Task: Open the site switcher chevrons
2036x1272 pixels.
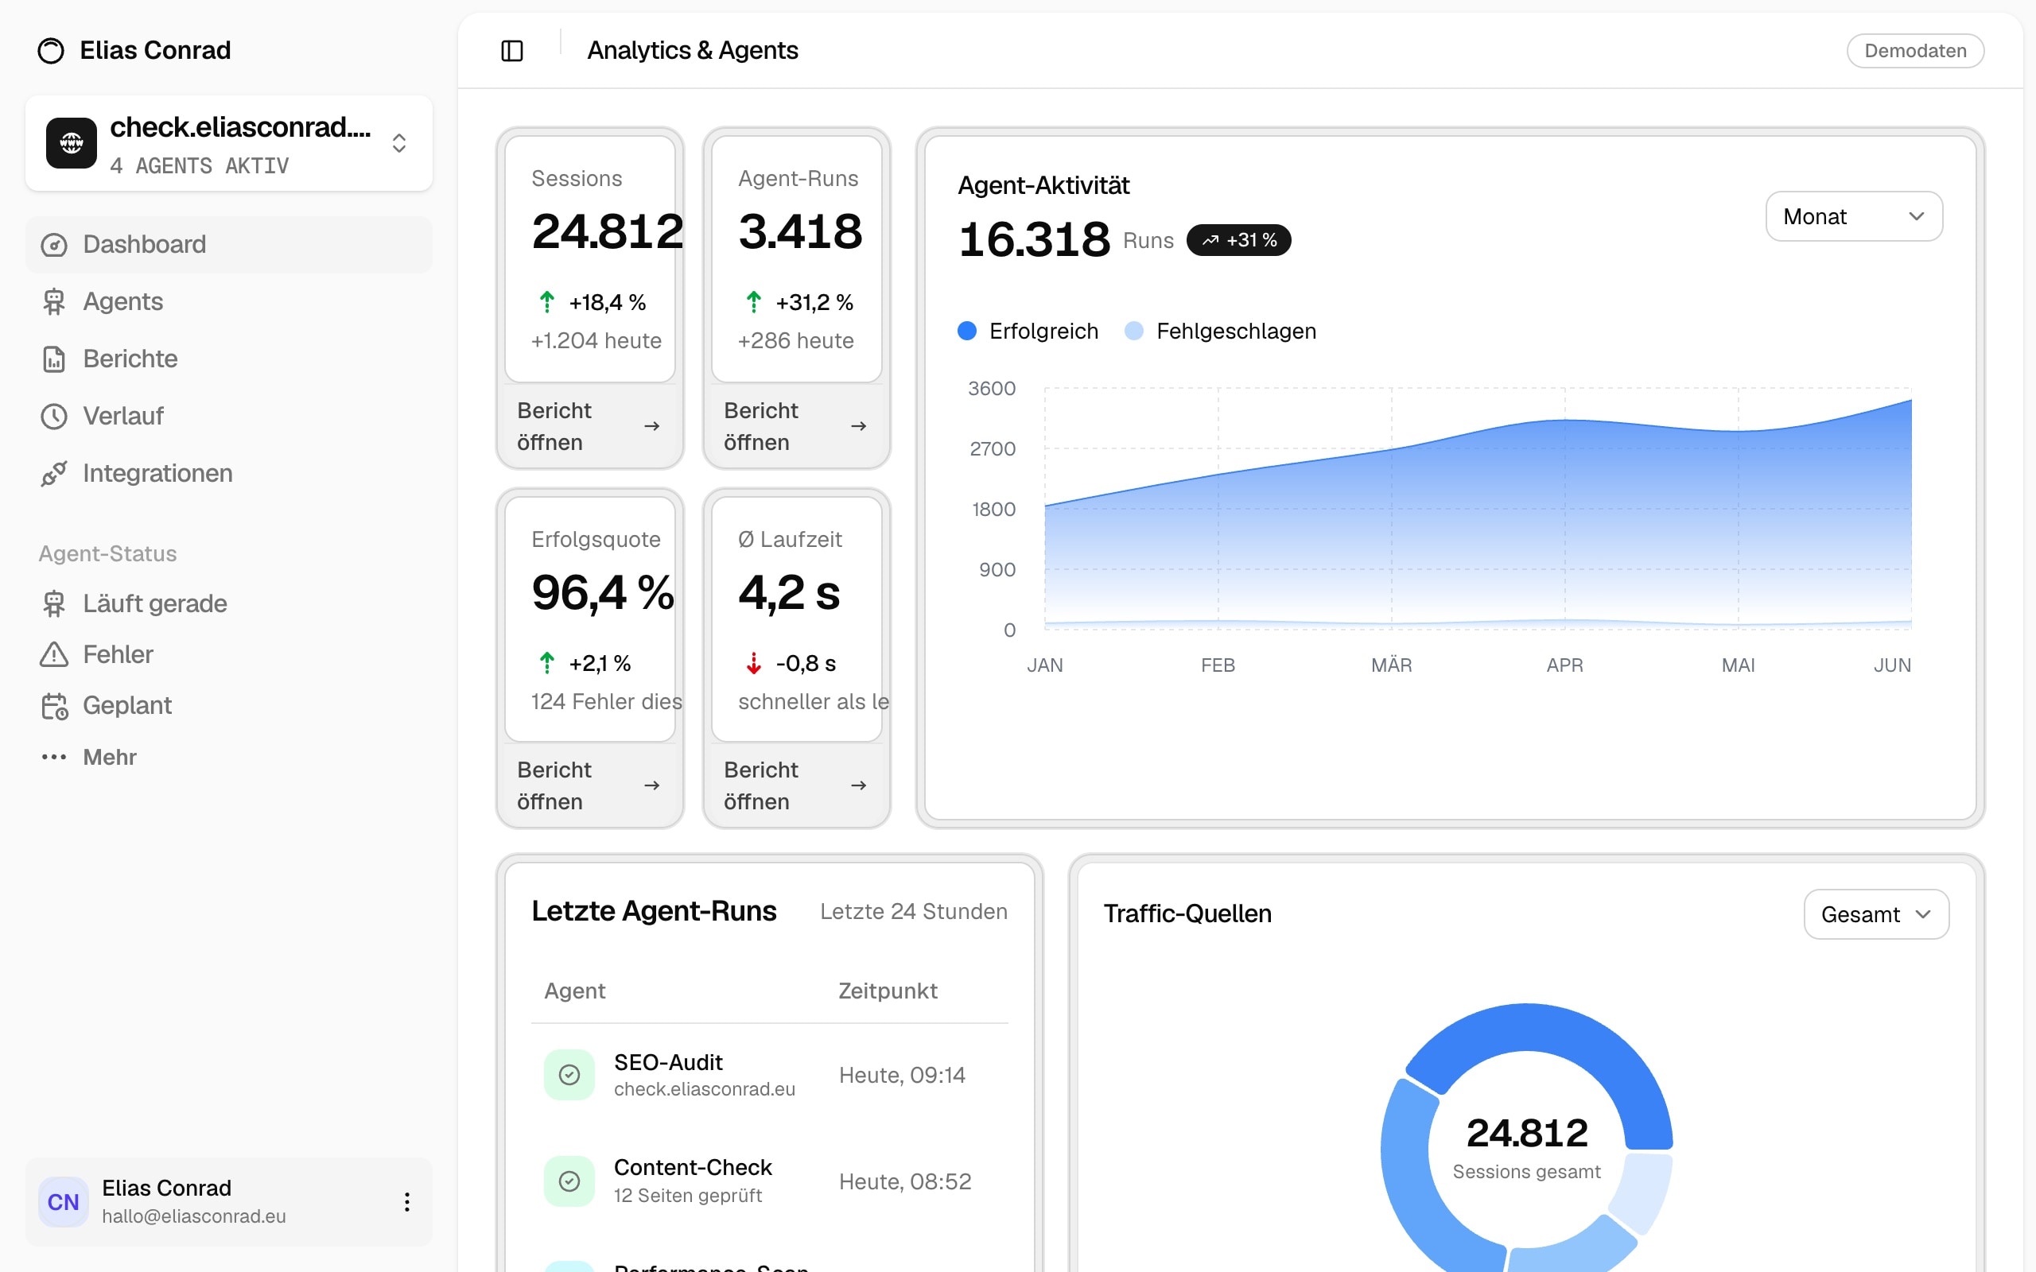Action: (398, 143)
